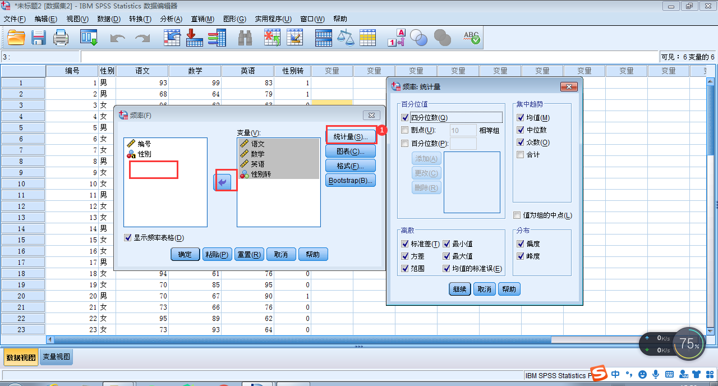Click the Find binoculars icon
This screenshot has height=386, width=718.
point(245,38)
